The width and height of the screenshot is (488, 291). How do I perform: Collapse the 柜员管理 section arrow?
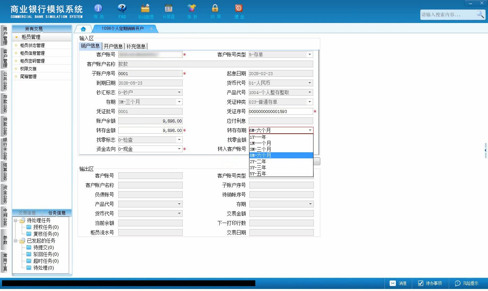click(x=16, y=37)
